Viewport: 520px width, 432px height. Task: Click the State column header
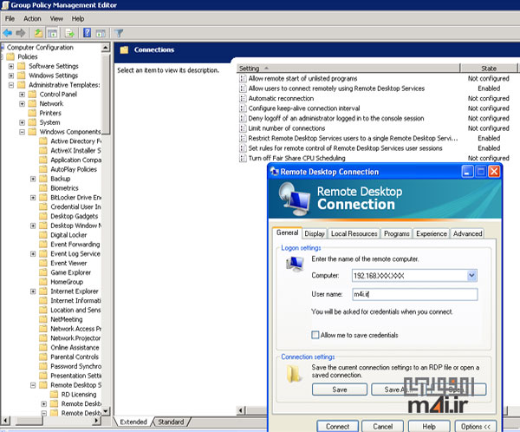coord(489,68)
